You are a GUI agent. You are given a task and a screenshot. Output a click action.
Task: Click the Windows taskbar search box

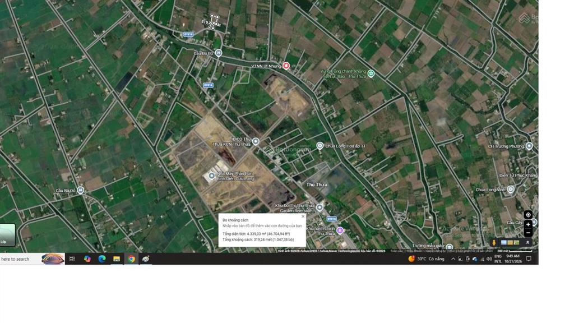click(32, 259)
